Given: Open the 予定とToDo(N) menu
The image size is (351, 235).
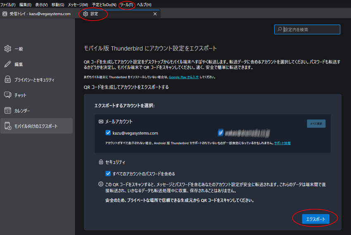Looking at the screenshot, I should click(104, 5).
